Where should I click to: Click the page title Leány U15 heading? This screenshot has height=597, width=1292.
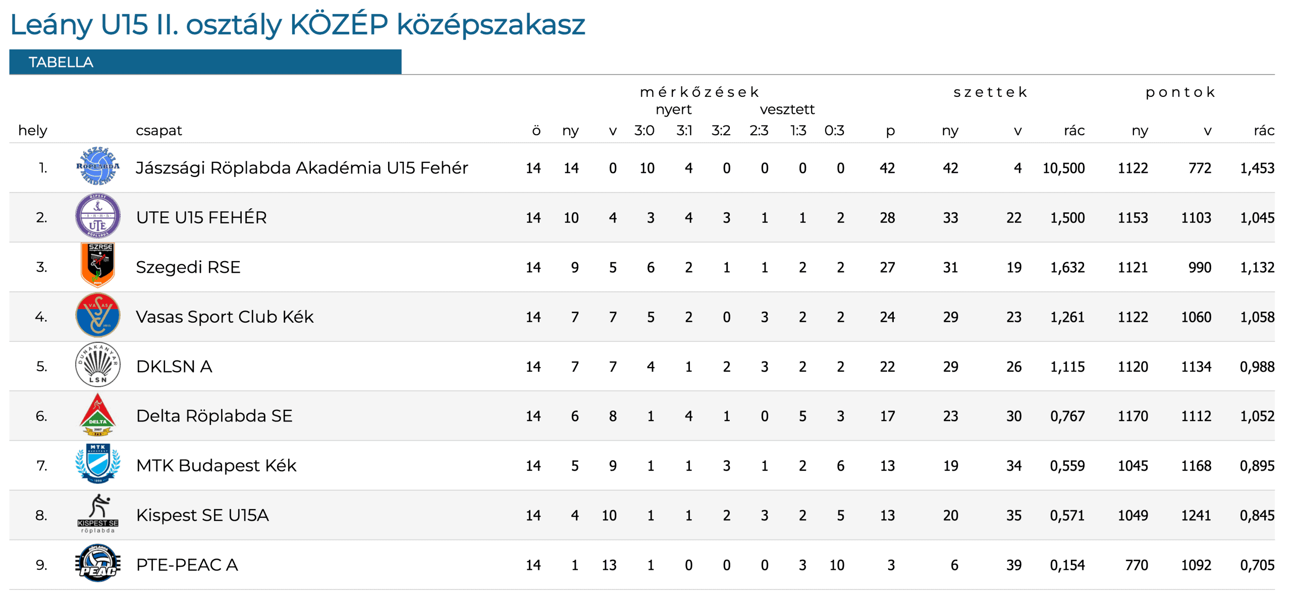point(297,24)
